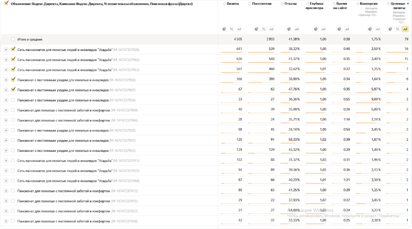Viewport: 412px width, 229px height.
Task: Click bar chart icon under Отказы column
Action: point(297,29)
